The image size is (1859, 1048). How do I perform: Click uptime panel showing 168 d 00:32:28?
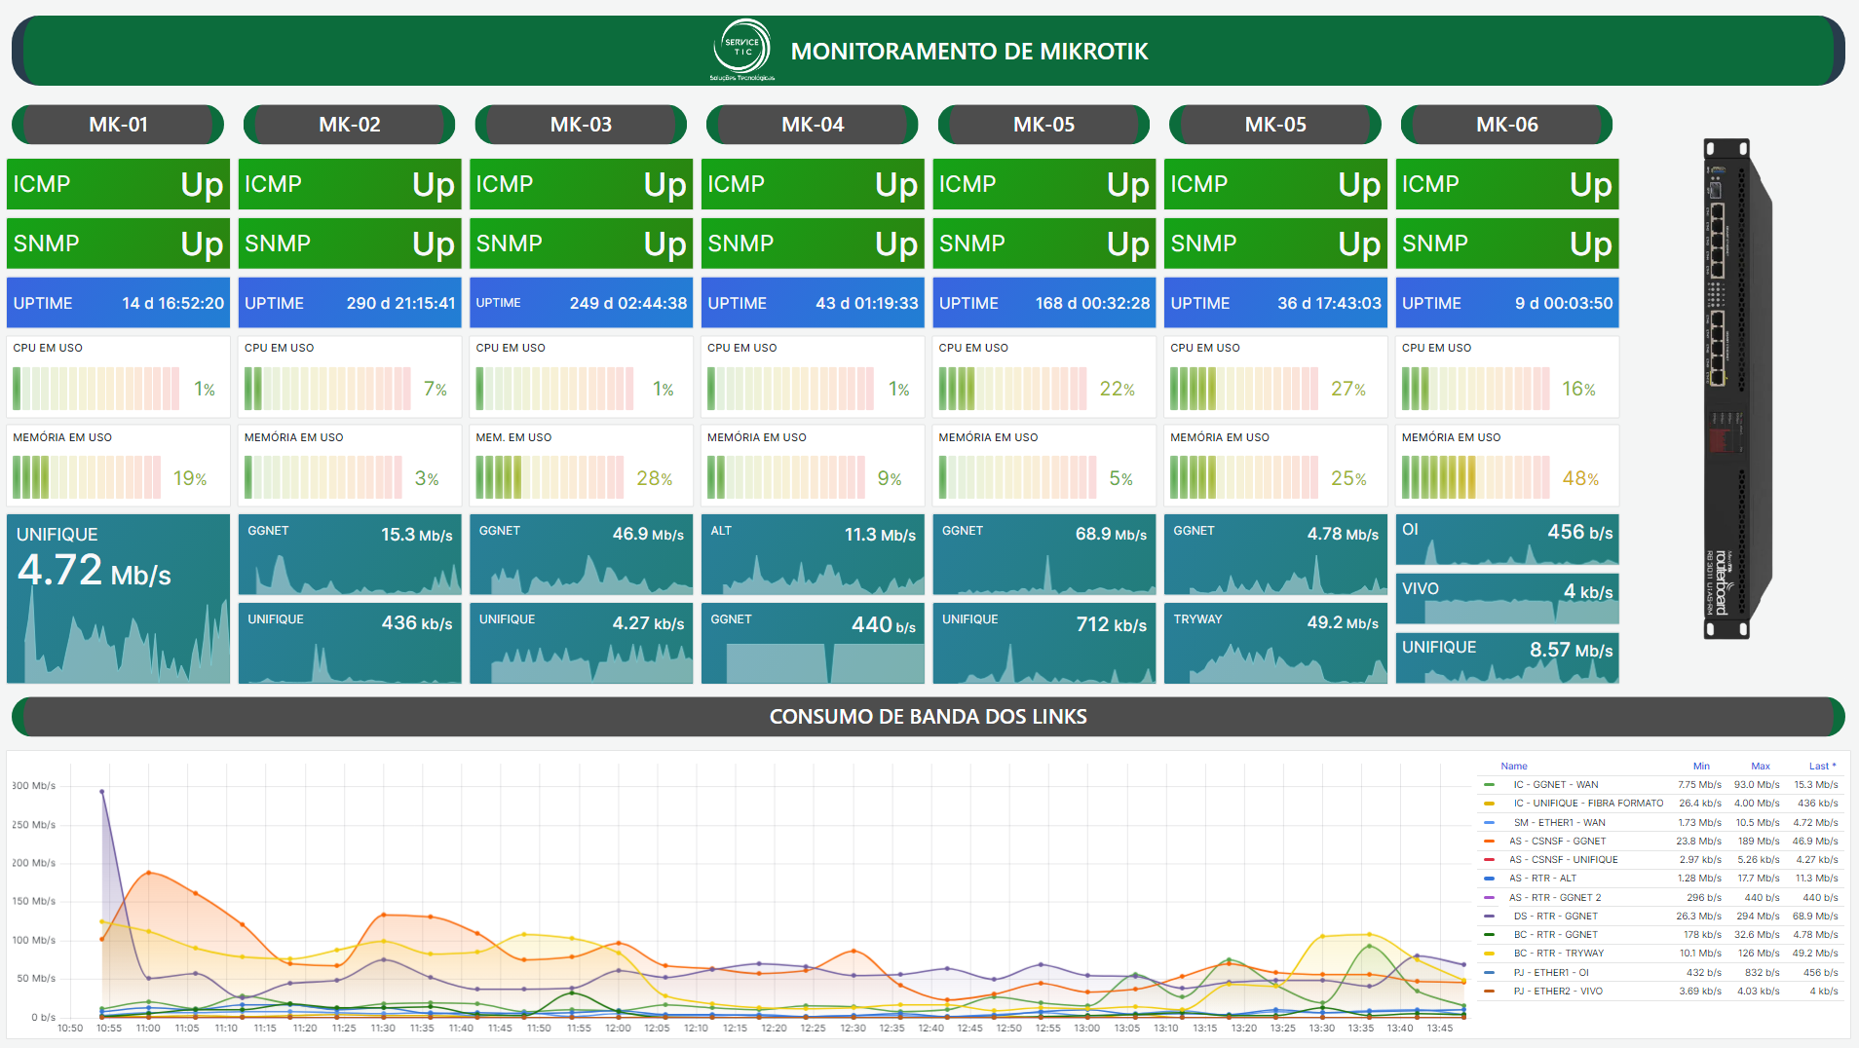(1044, 303)
